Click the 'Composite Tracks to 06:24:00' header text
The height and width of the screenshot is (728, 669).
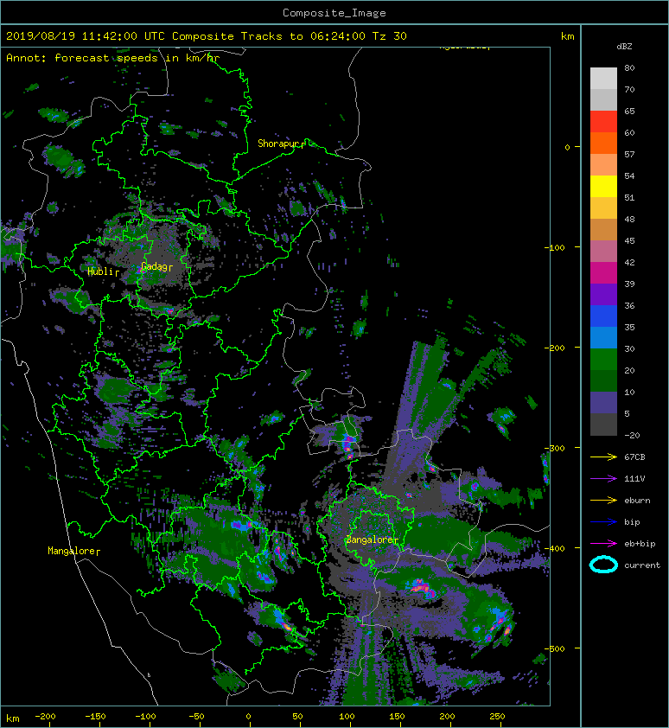pos(269,36)
